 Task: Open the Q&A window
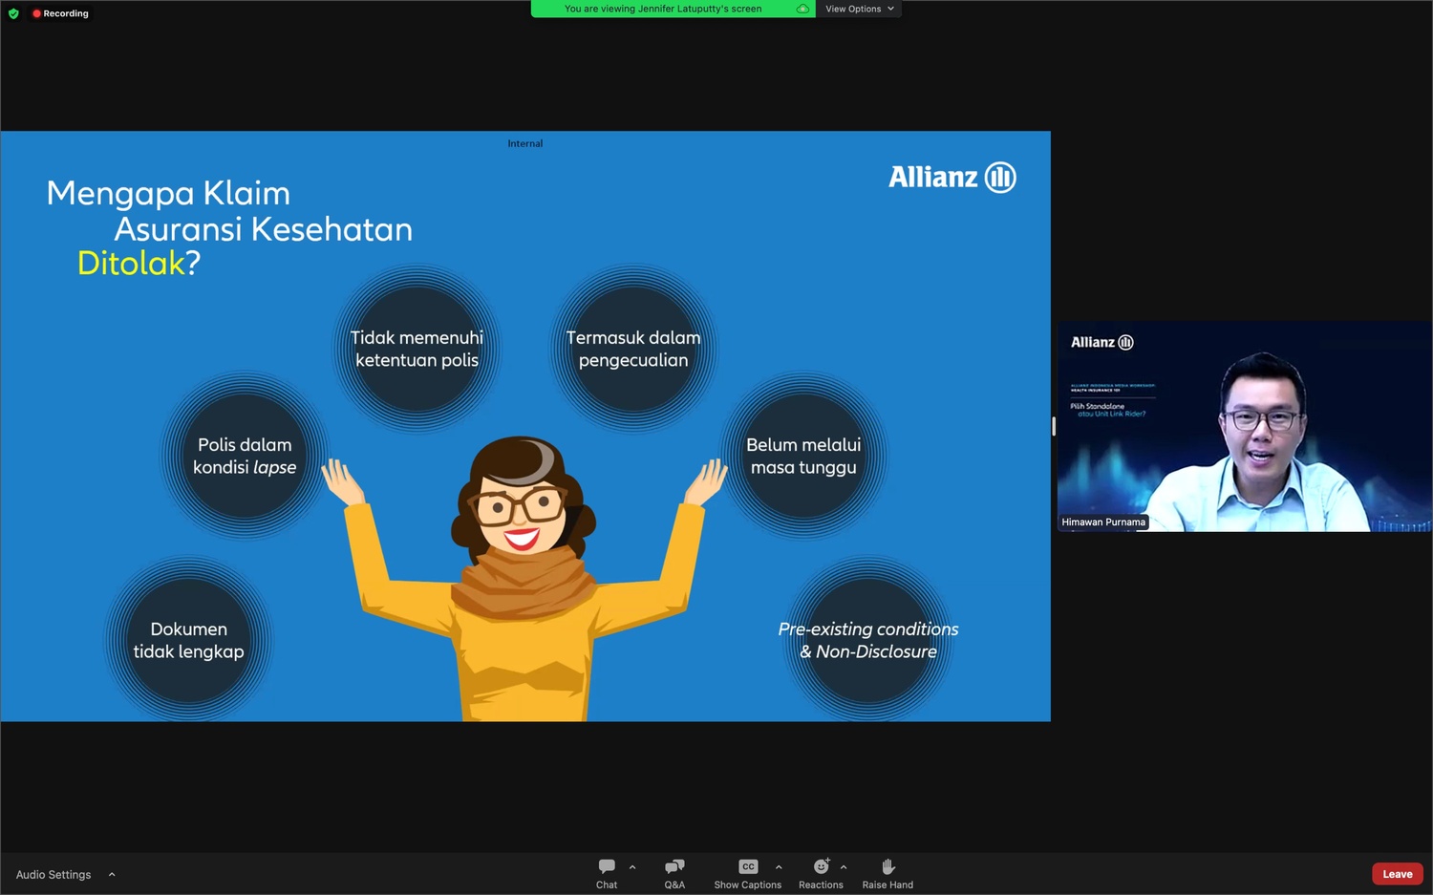(x=674, y=872)
